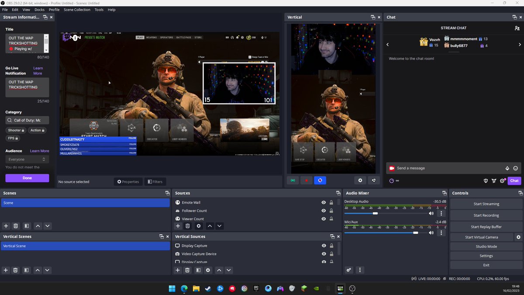Add a new scene in Scenes panel
The image size is (524, 295).
coord(6,226)
